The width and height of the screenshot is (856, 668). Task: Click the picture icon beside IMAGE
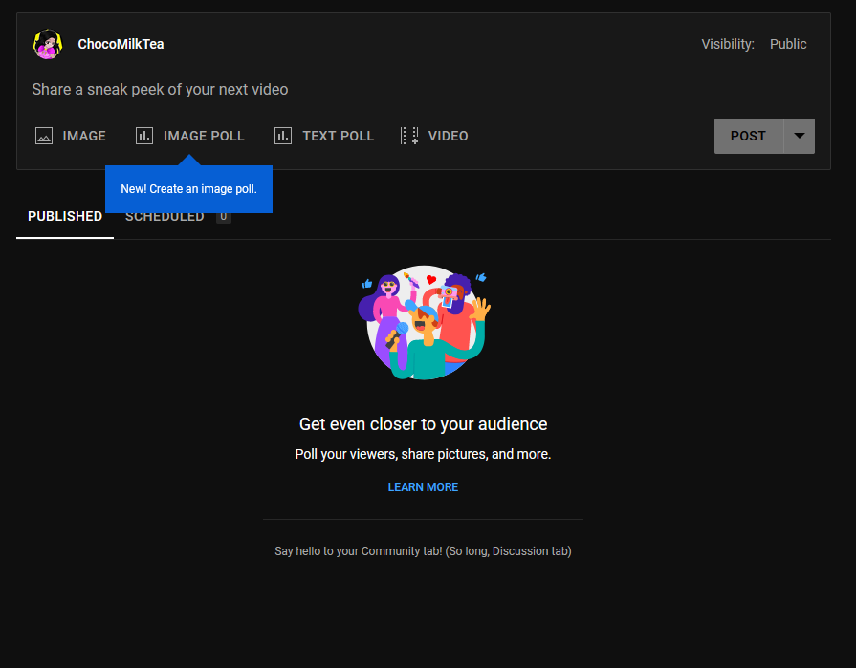point(44,136)
